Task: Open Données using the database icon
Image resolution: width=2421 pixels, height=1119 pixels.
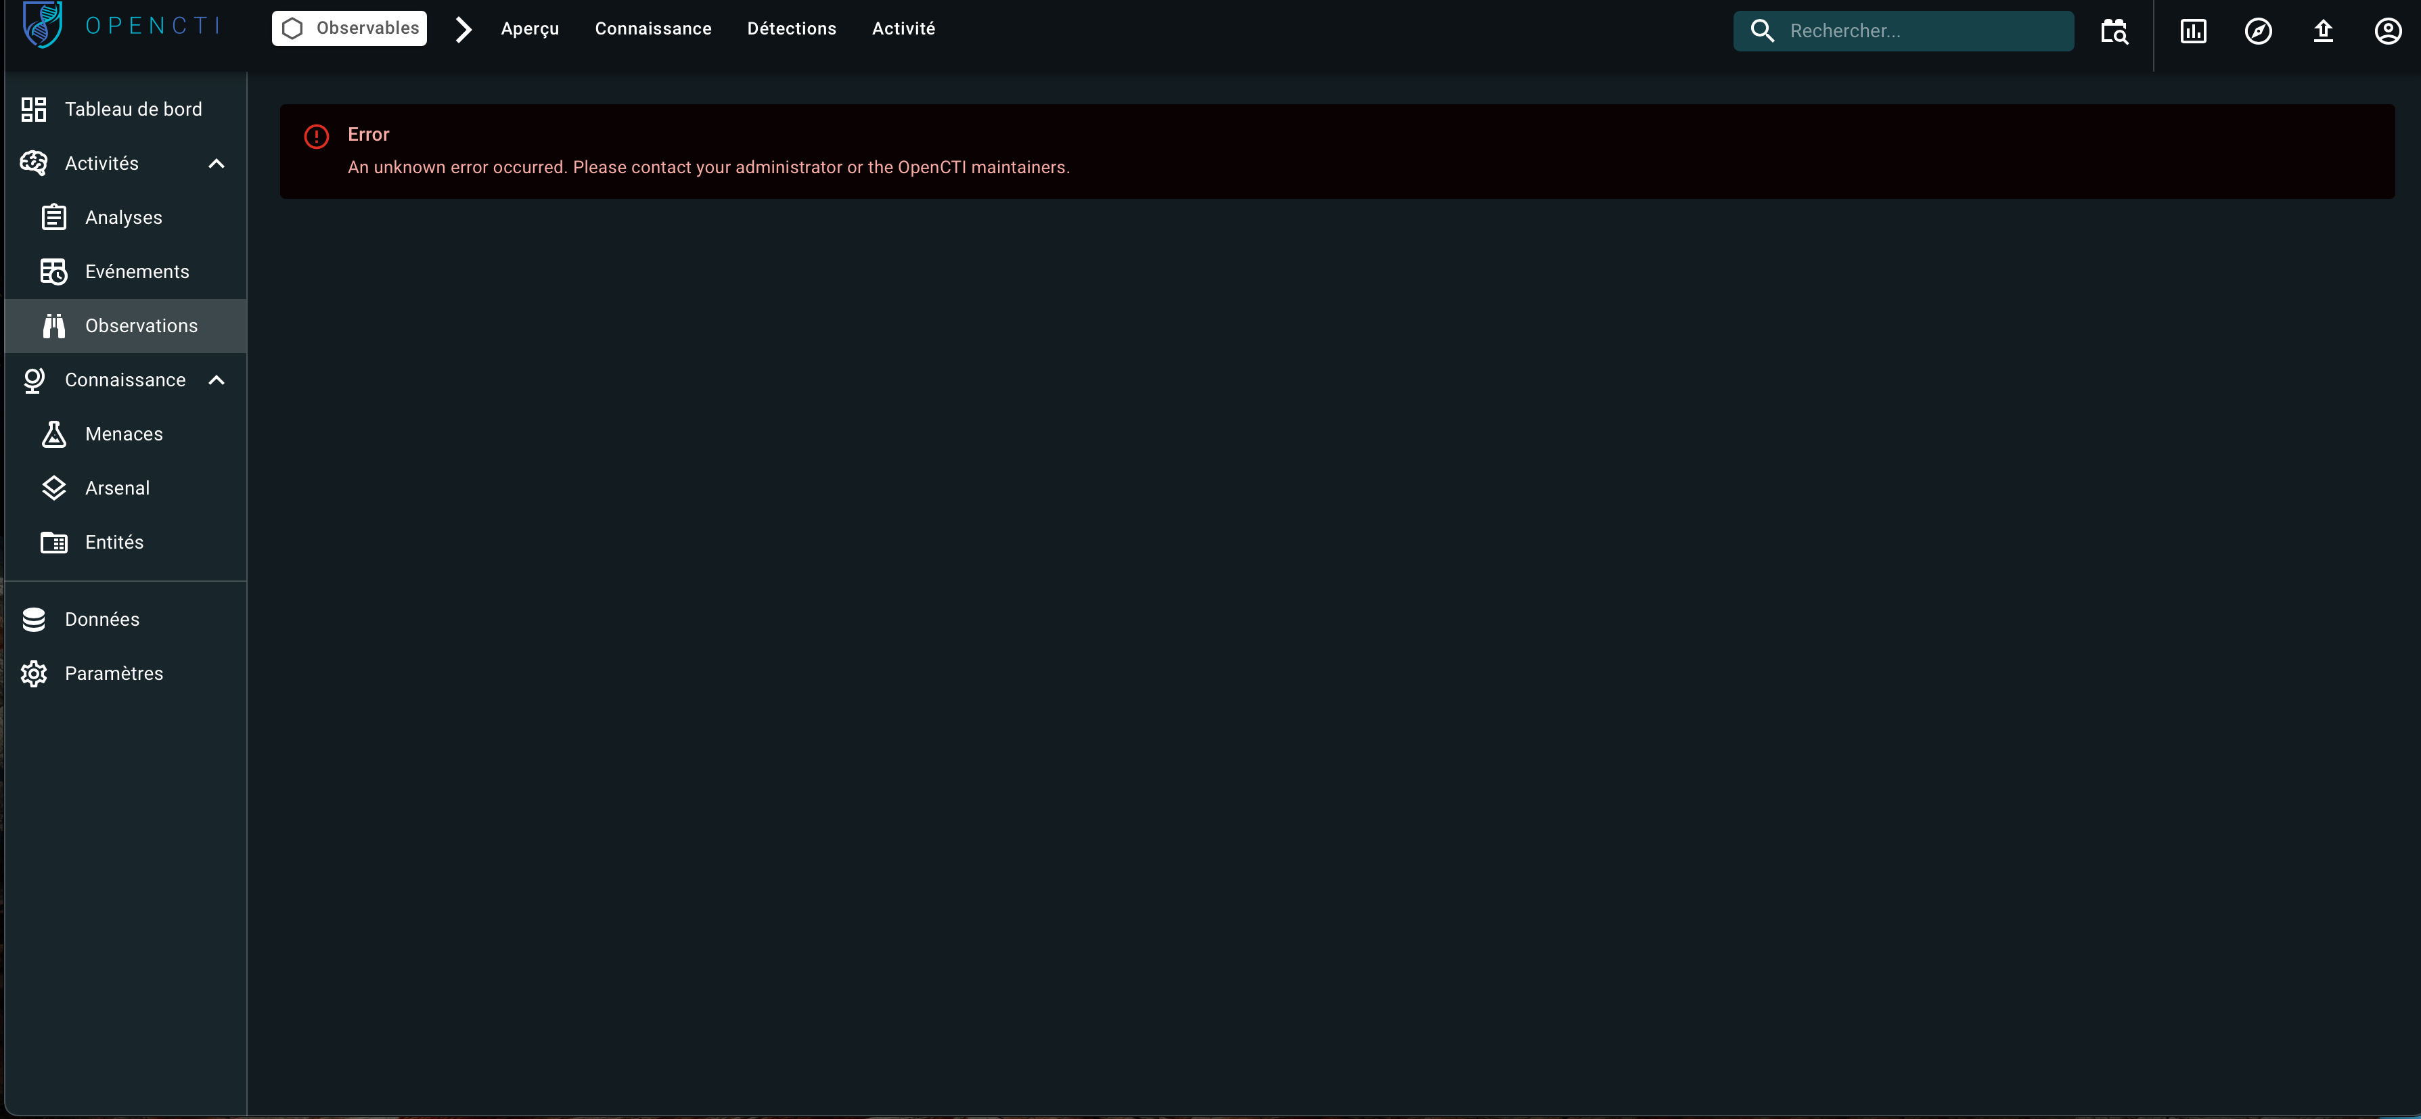Action: coord(34,619)
